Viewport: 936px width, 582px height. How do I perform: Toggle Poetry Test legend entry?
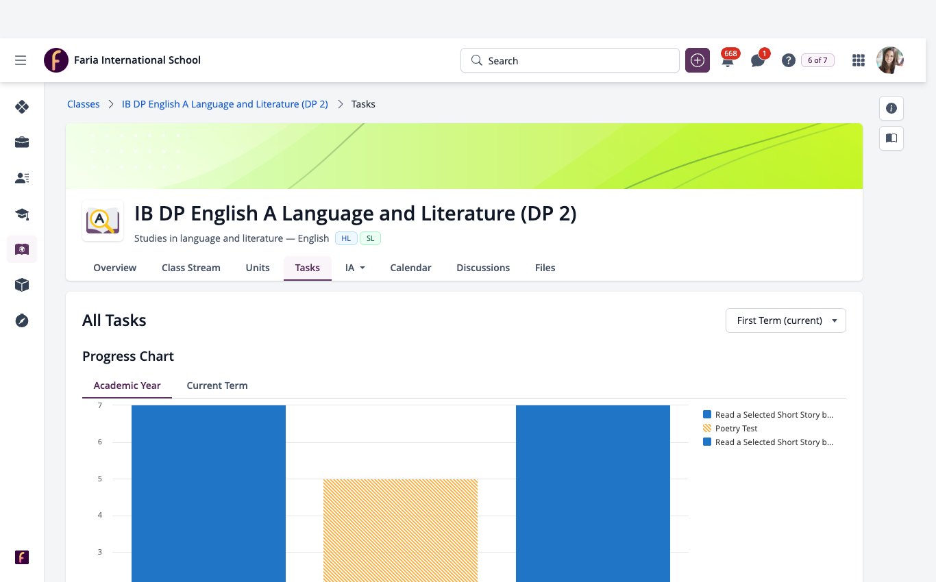731,429
